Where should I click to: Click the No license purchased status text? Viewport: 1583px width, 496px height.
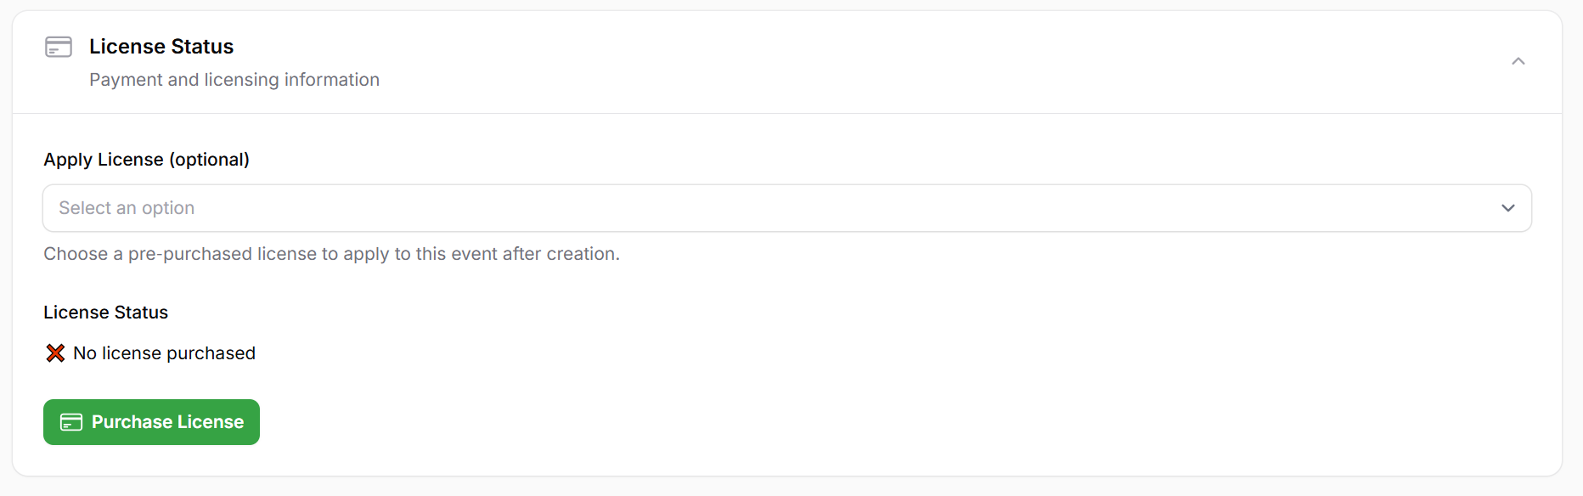point(164,353)
